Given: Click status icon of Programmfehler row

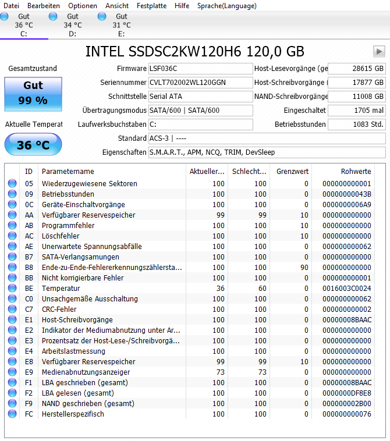Looking at the screenshot, I should [x=12, y=225].
